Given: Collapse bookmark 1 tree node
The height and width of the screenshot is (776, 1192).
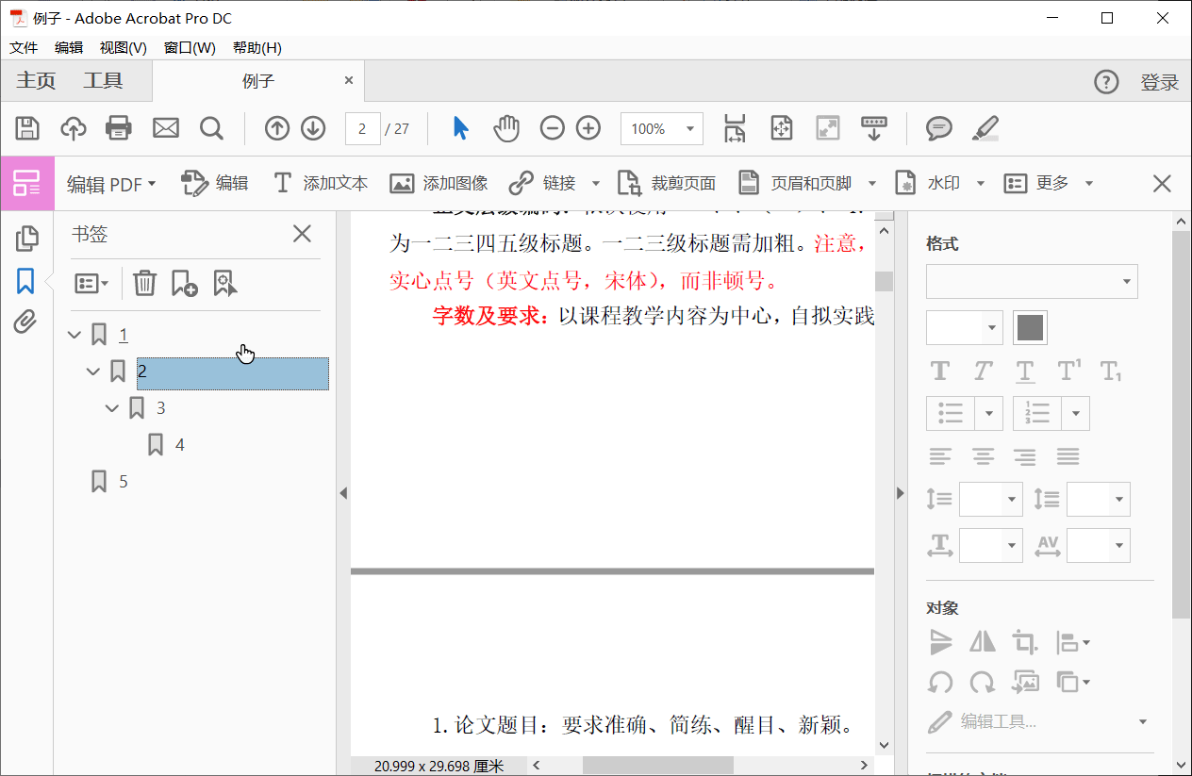Looking at the screenshot, I should pyautogui.click(x=75, y=335).
